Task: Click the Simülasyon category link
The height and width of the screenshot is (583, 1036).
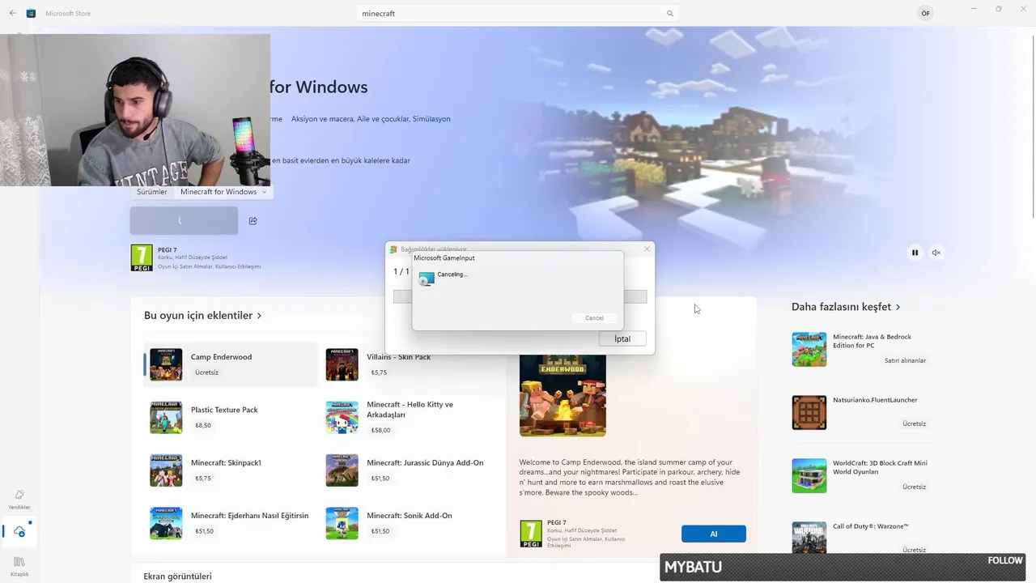Action: 431,119
